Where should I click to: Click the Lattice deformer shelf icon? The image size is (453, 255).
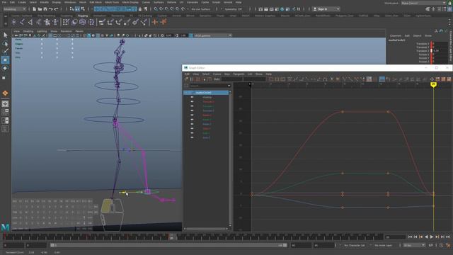point(83,22)
